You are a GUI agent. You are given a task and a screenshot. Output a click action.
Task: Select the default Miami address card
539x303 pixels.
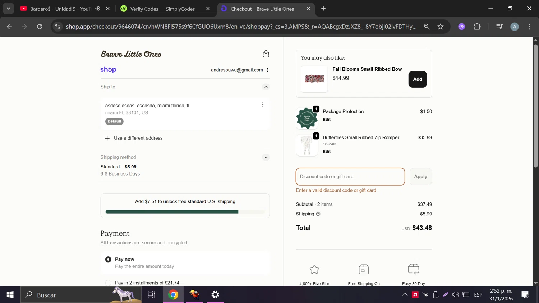(185, 113)
